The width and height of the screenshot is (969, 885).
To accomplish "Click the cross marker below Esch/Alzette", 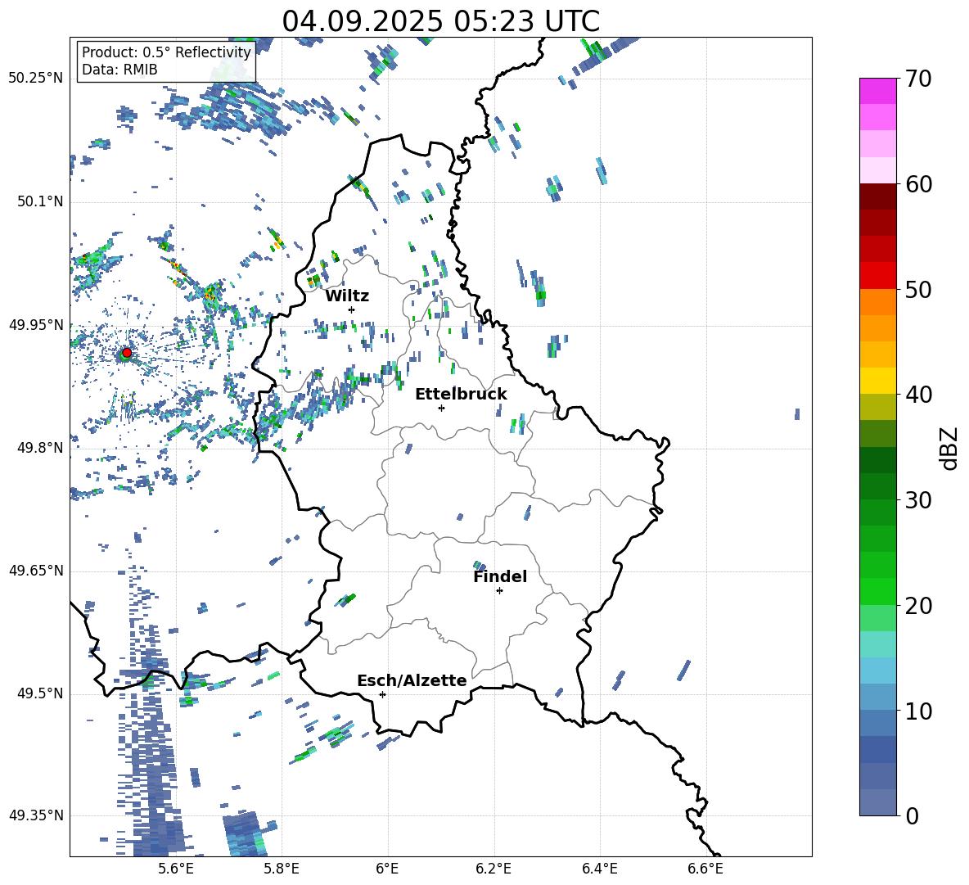I will (382, 694).
